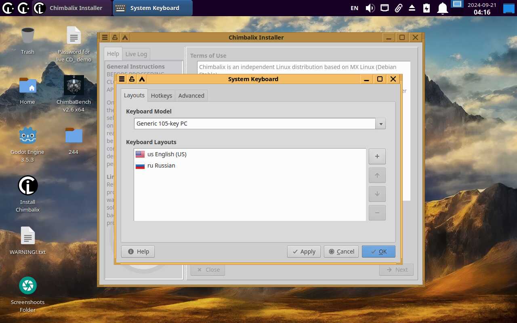
Task: Remove a layout with the minus button
Action: (x=377, y=213)
